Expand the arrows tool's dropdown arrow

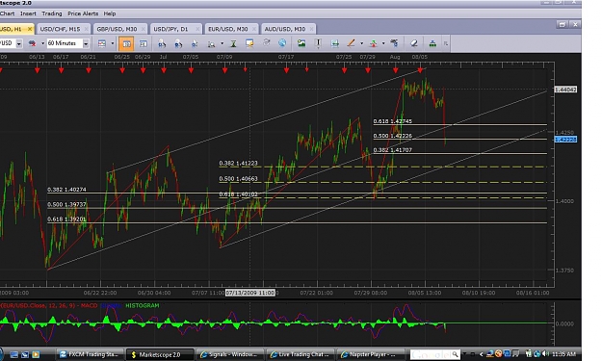click(383, 43)
